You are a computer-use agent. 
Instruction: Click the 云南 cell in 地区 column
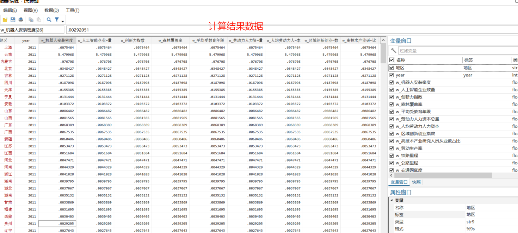click(x=8, y=55)
